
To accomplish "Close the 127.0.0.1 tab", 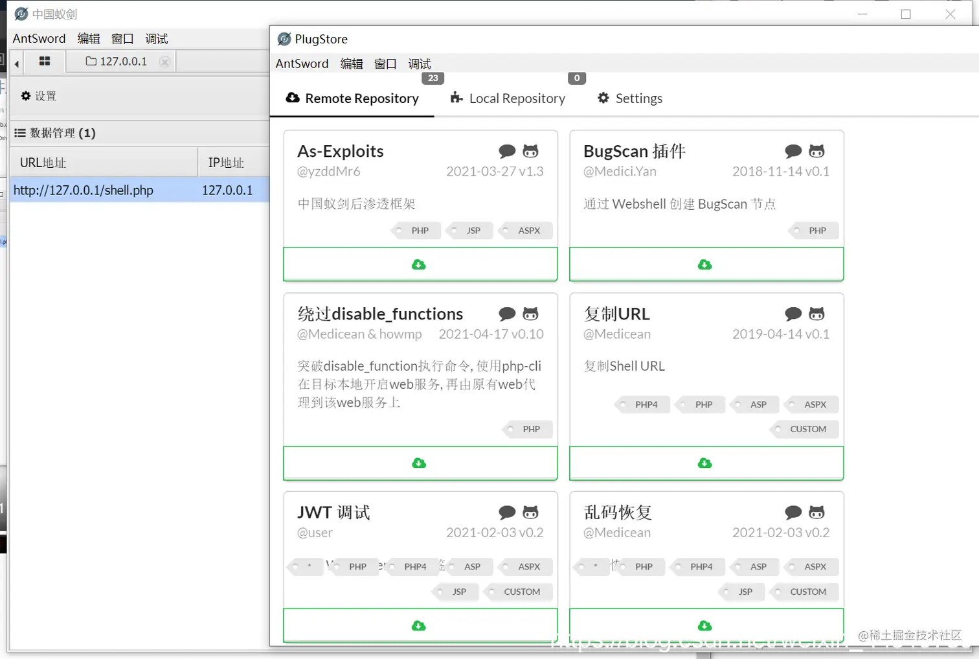I will tap(165, 62).
